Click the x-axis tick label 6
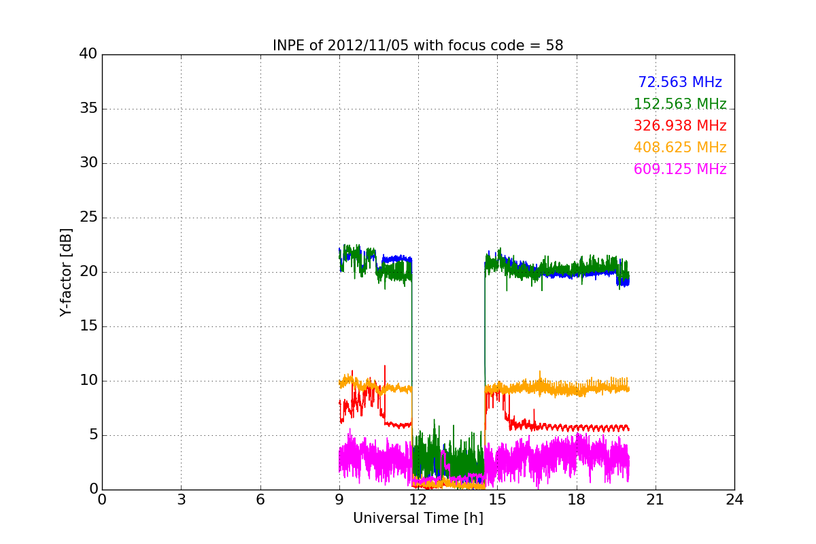This screenshot has width=816, height=544. 260,500
